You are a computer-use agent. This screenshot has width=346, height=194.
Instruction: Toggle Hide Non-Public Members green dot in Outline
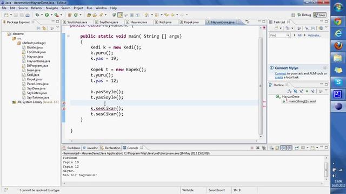(x=307, y=91)
